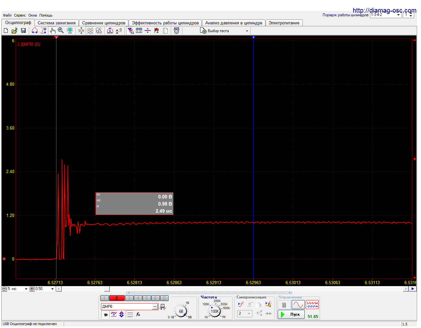Open the Сервис menu
The image size is (421, 328).
click(20, 15)
